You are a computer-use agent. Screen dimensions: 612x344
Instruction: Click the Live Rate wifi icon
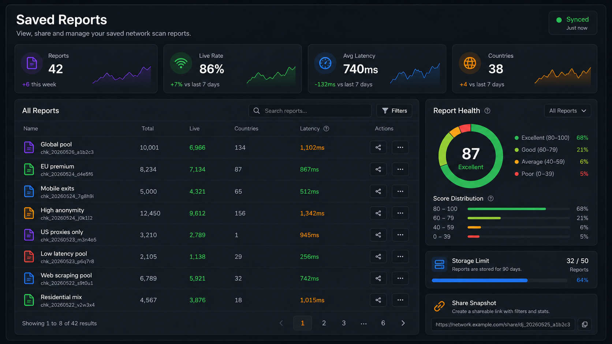pyautogui.click(x=181, y=63)
